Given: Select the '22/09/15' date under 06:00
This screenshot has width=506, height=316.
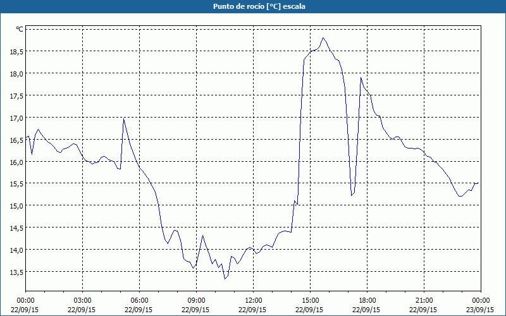Looking at the screenshot, I should [139, 310].
